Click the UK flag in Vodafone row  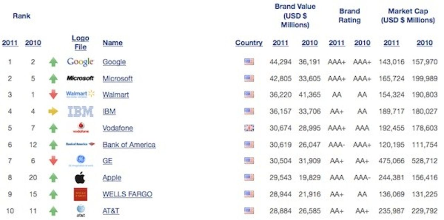coord(249,128)
